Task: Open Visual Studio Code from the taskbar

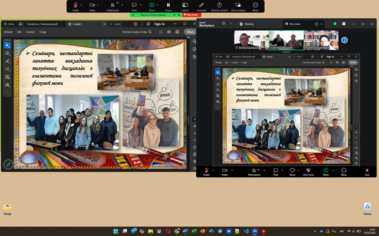Action: pos(246,231)
